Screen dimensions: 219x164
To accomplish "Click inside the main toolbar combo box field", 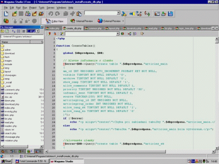I will click(x=101, y=13).
